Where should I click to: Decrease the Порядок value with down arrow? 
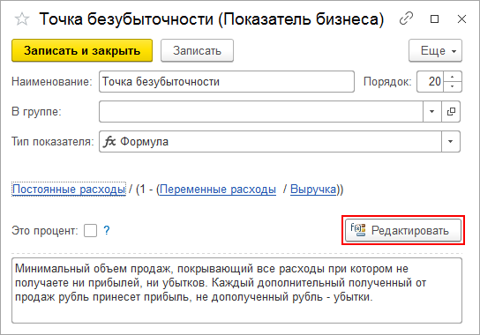point(452,86)
